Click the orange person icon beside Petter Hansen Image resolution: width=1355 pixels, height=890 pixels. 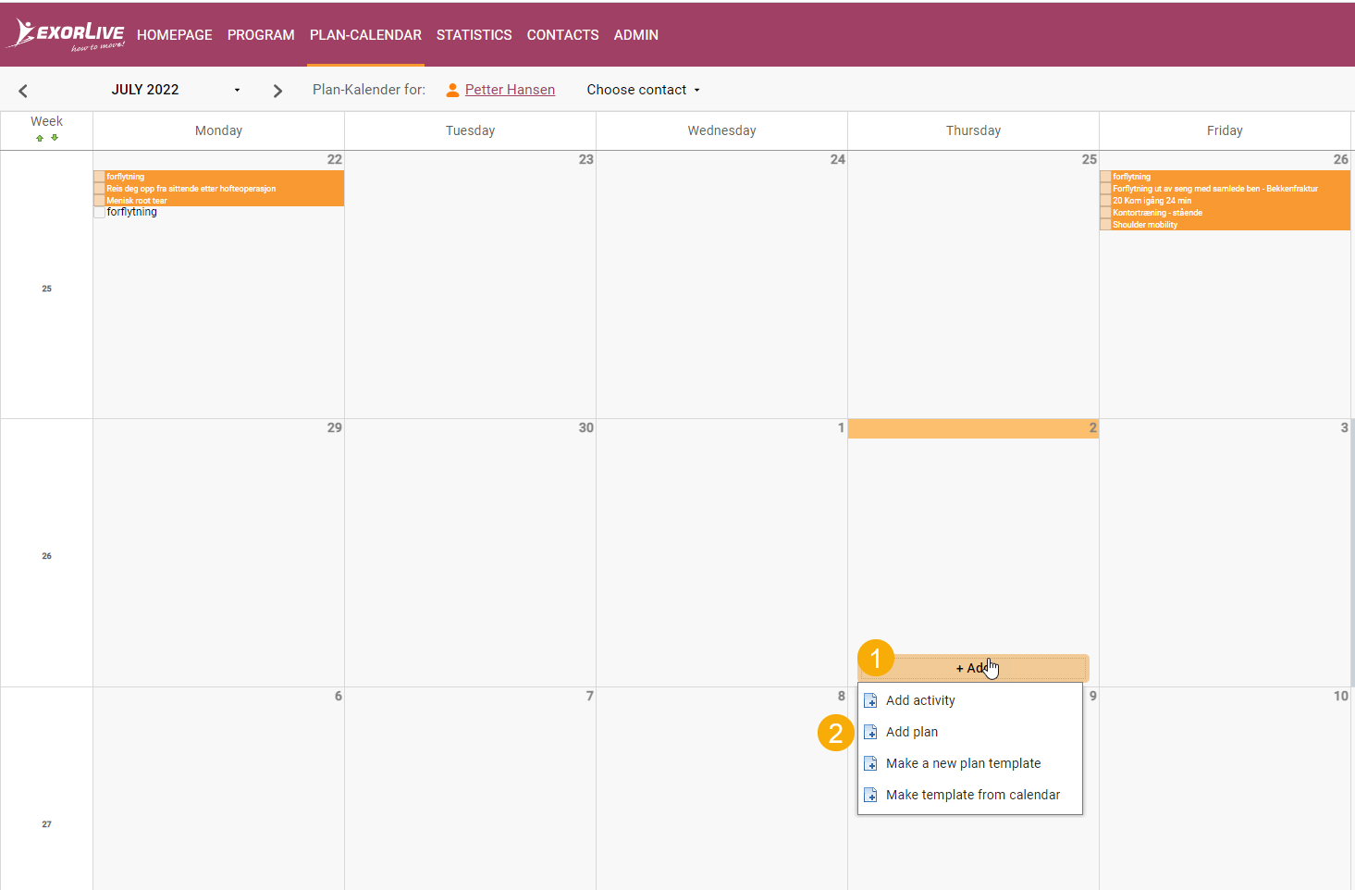pyautogui.click(x=452, y=90)
